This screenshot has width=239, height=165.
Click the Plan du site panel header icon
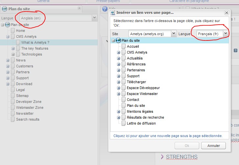(5, 9)
